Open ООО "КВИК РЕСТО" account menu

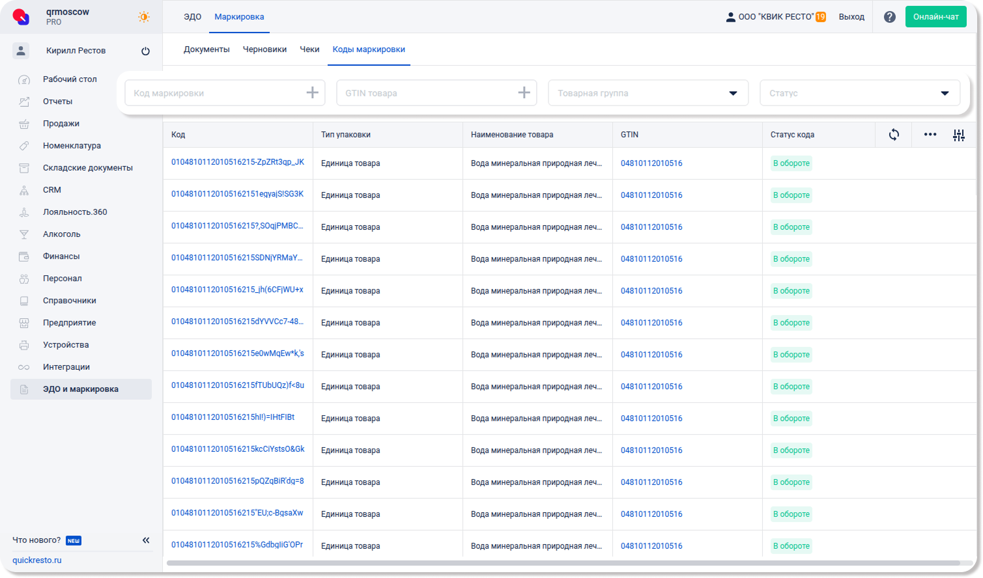tap(775, 17)
